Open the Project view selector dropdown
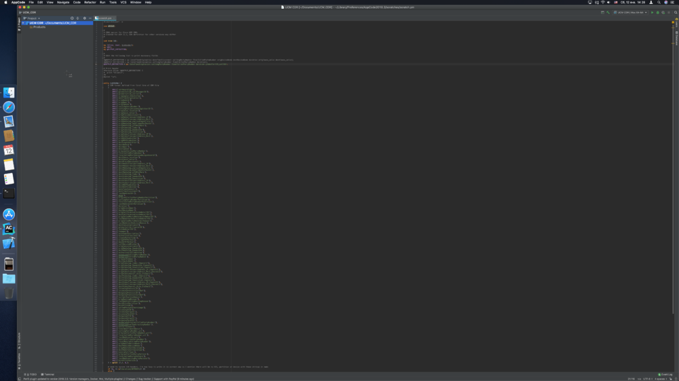Viewport: 679px width, 381px height. pos(32,18)
